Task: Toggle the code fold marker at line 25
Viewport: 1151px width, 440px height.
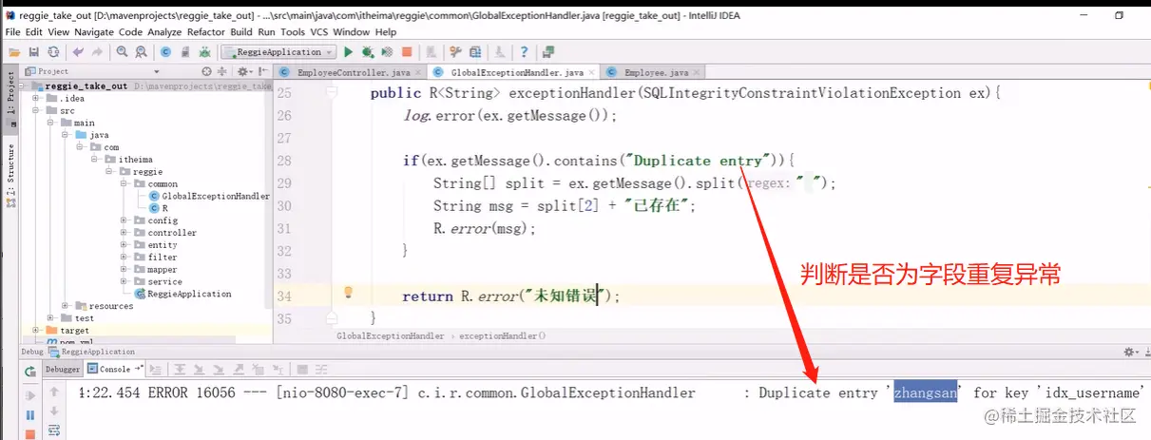Action: pos(332,92)
